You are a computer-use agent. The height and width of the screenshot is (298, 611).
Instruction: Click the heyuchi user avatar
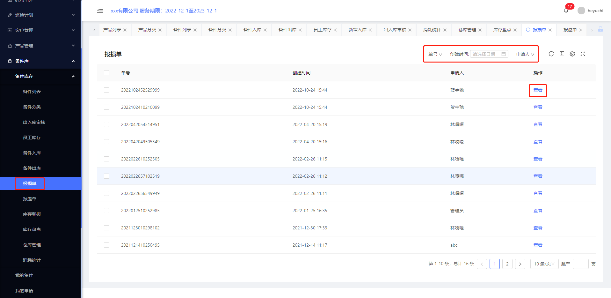click(581, 11)
